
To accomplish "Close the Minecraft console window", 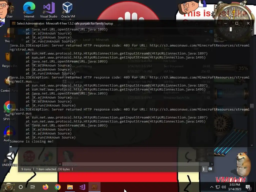I will point(248,23).
